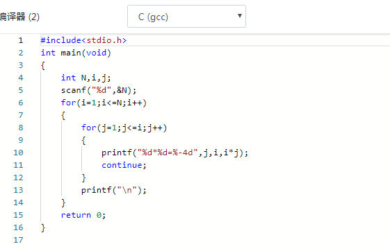The image size is (390, 251).
Task: Click the printf("\n"); statement
Action: pos(114,190)
